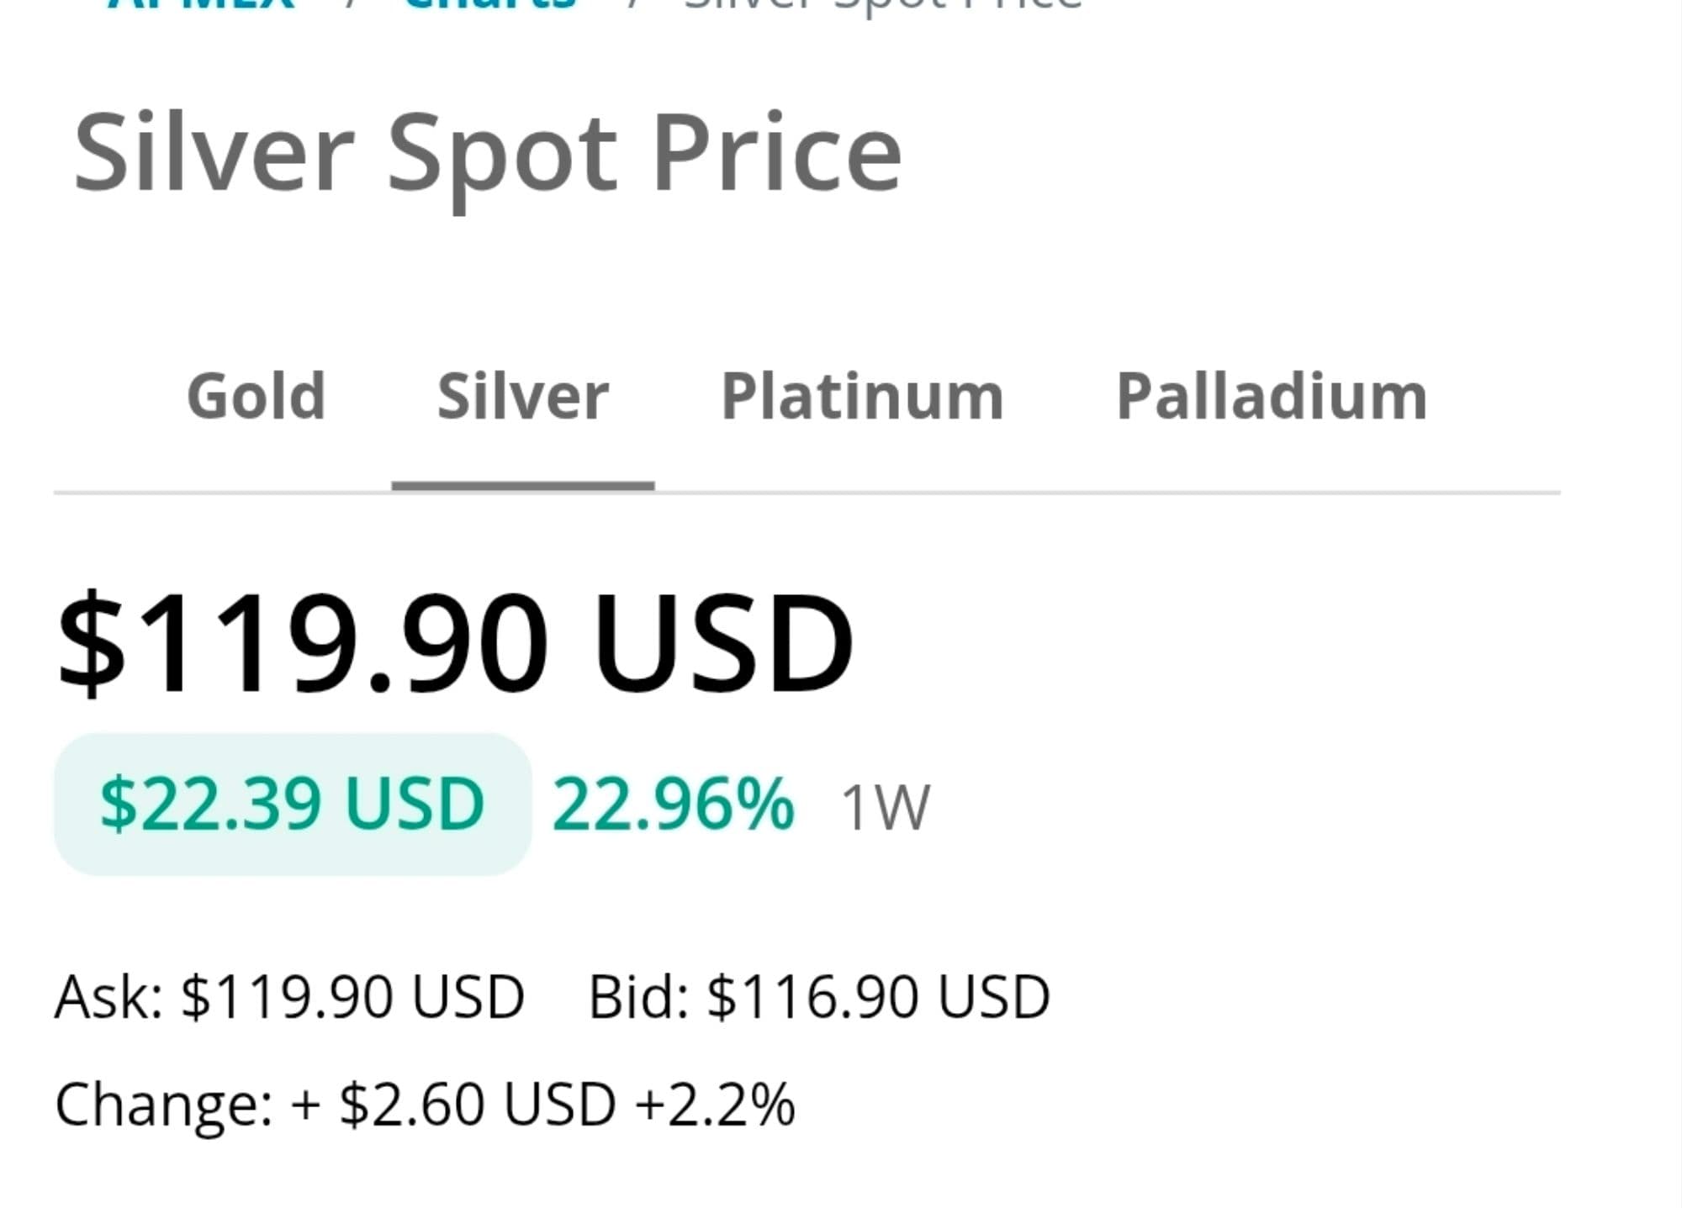Screen dimensions: 1682x1208
Task: Click the $119.90 USD main spot price
Action: pos(454,643)
